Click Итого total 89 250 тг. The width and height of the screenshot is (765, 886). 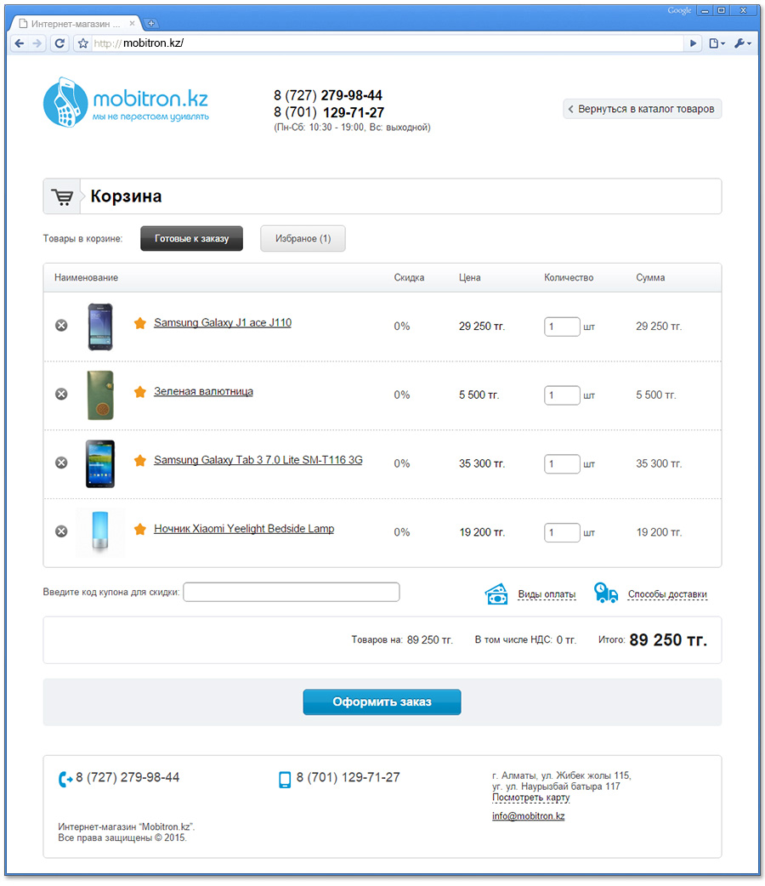[668, 639]
